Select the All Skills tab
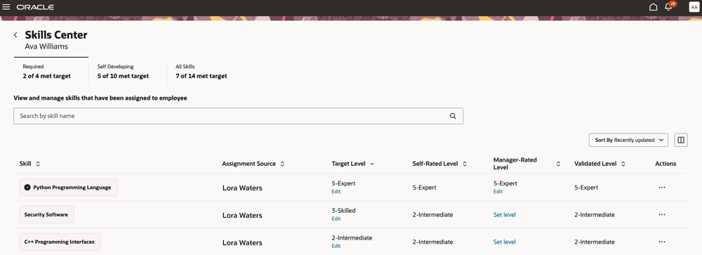 pyautogui.click(x=201, y=71)
